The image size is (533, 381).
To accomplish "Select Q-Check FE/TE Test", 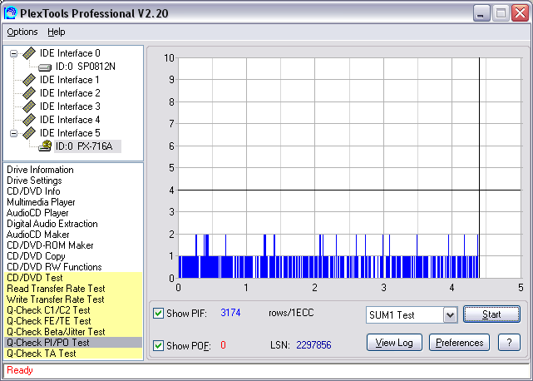I will 48,321.
